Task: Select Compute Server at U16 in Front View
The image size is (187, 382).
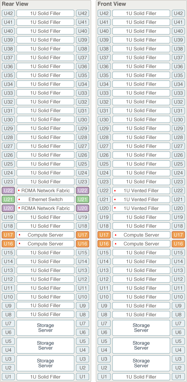Action: (x=141, y=244)
